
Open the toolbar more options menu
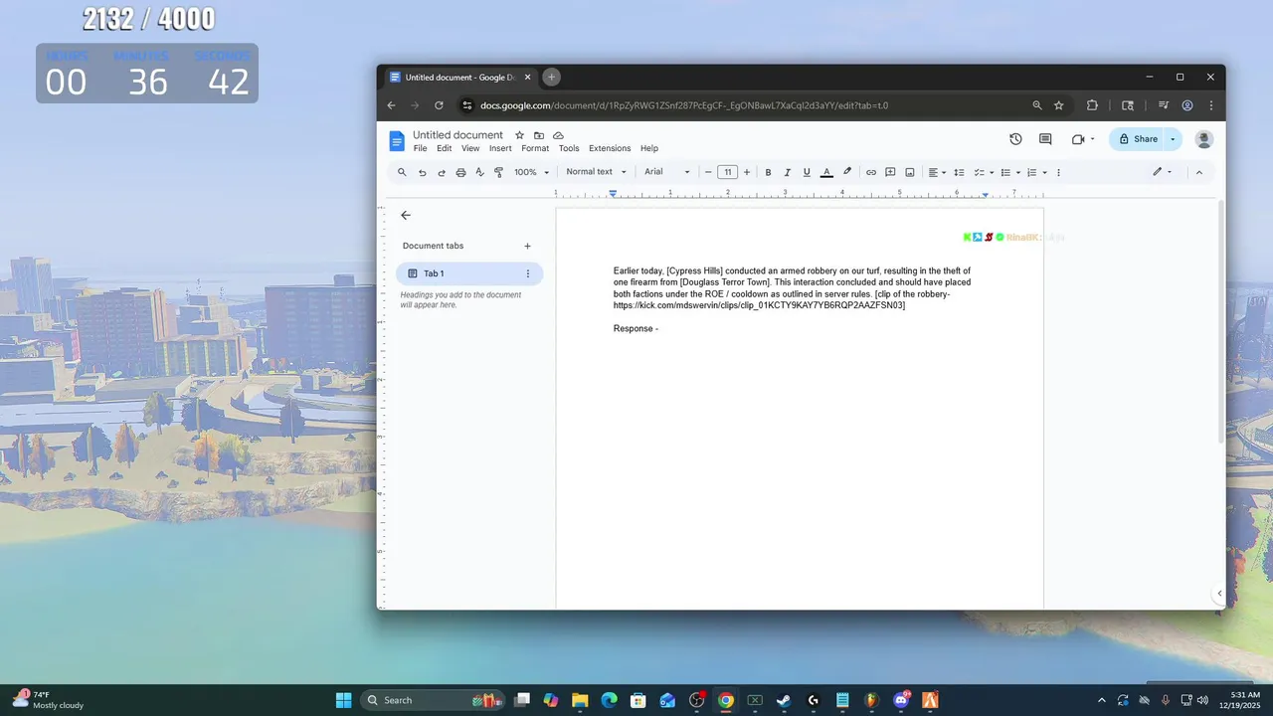pyautogui.click(x=1058, y=172)
